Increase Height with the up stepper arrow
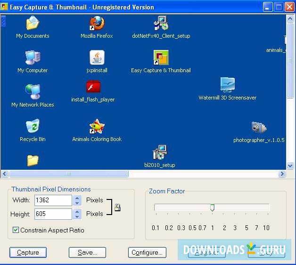 pos(77,212)
